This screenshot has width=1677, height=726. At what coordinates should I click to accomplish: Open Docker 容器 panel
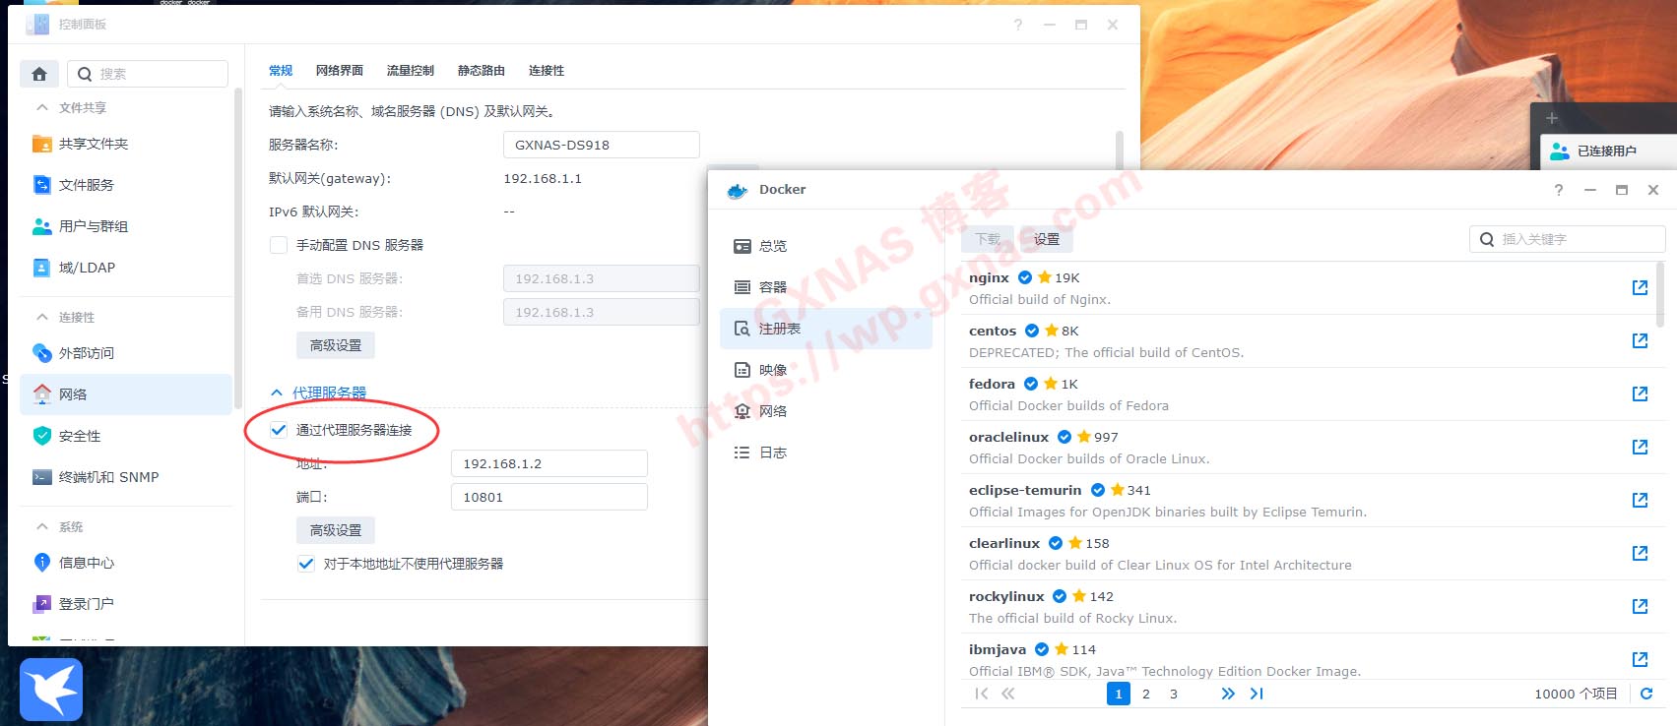(x=772, y=287)
